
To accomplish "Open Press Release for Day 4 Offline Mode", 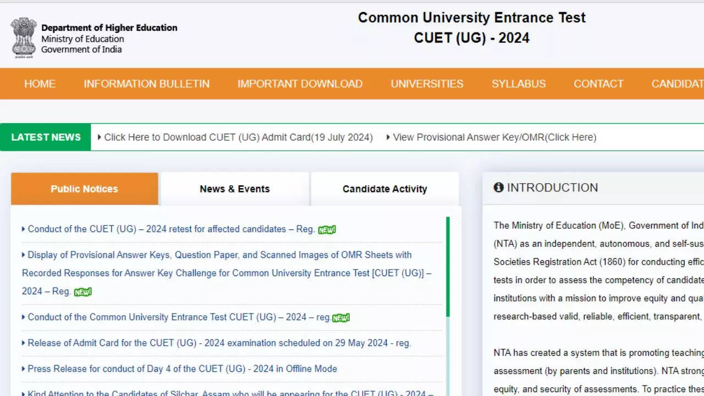I will pos(182,369).
